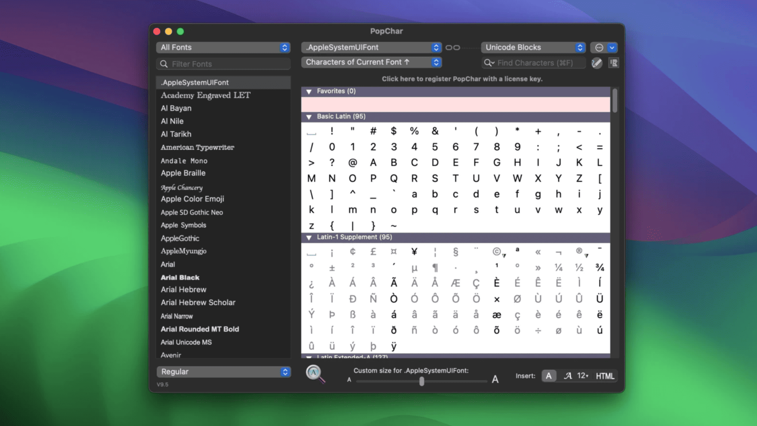Click the register PopChar license link
The width and height of the screenshot is (757, 426).
pos(462,79)
